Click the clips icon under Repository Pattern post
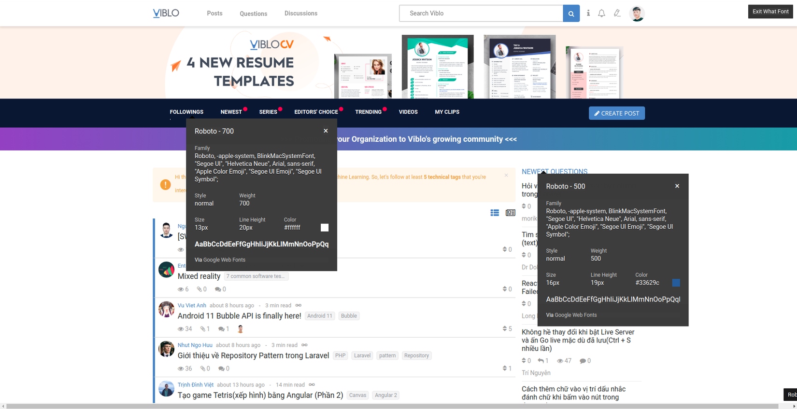Viewport: 797px width, 409px height. pyautogui.click(x=203, y=368)
